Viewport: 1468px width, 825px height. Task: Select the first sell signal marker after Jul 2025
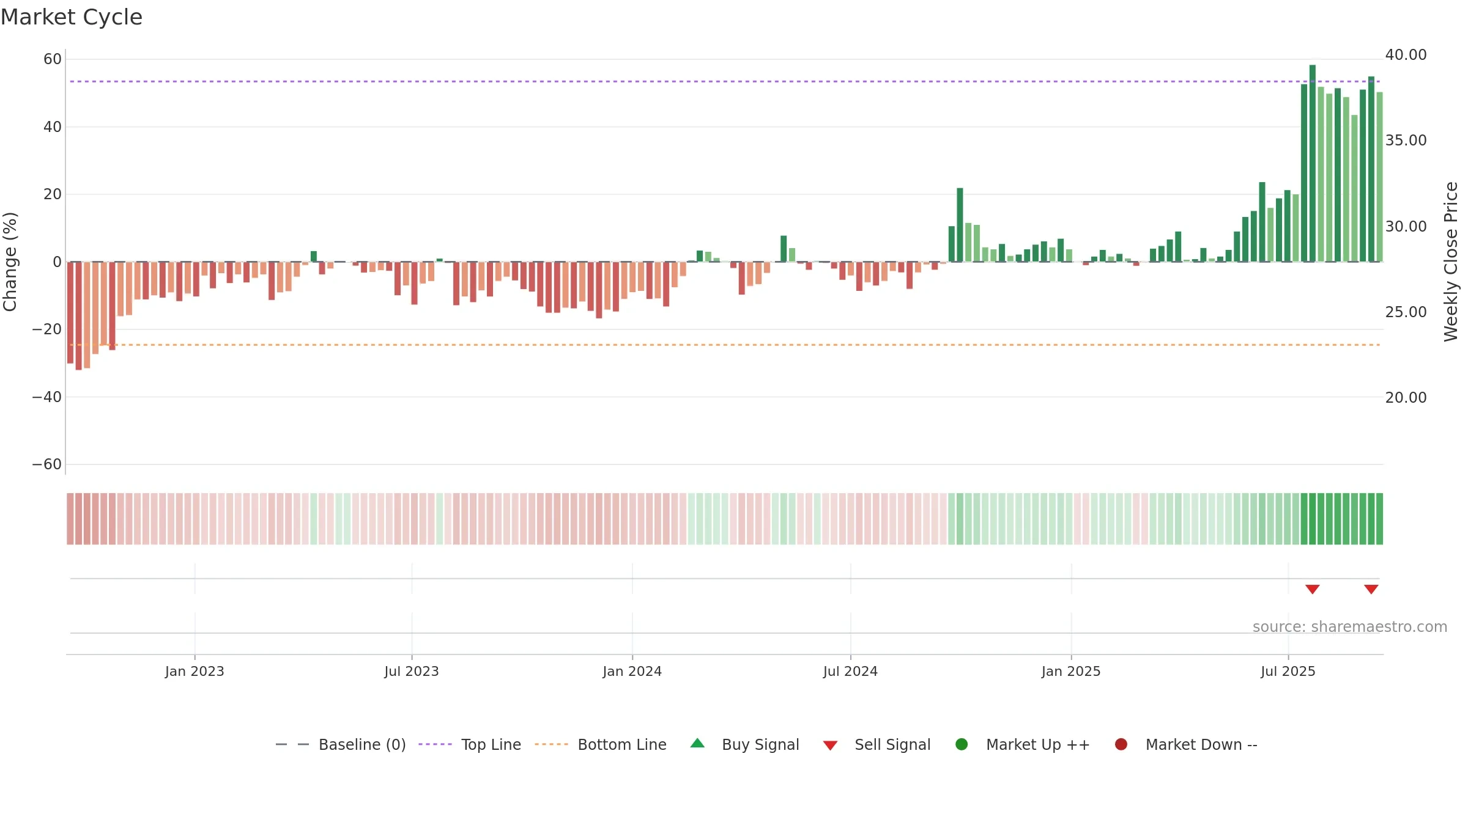1312,589
